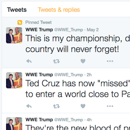Click the pinned tweet star icon

pyautogui.click(x=20, y=23)
